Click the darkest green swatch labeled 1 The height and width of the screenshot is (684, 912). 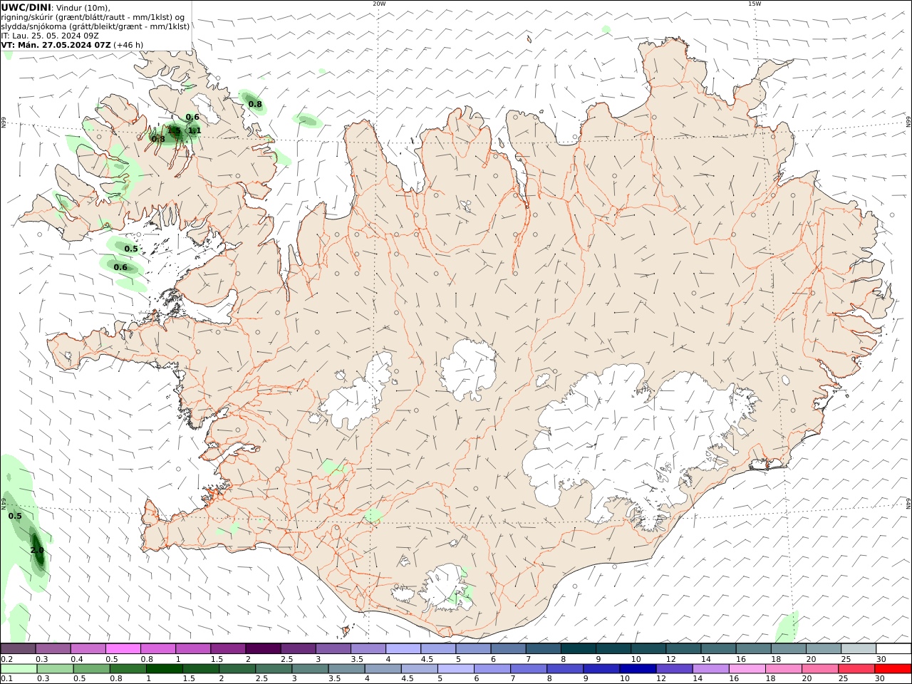(x=164, y=669)
